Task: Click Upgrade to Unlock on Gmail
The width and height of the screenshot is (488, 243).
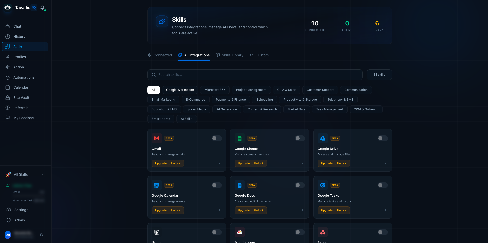Action: coord(168,163)
